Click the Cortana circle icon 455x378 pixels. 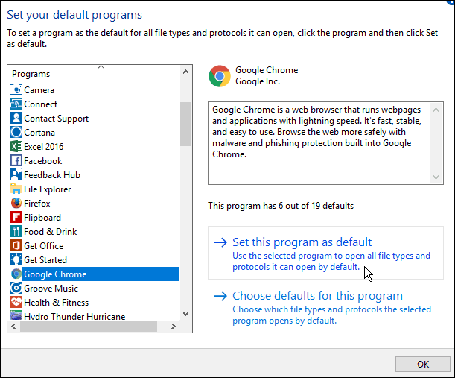point(16,133)
